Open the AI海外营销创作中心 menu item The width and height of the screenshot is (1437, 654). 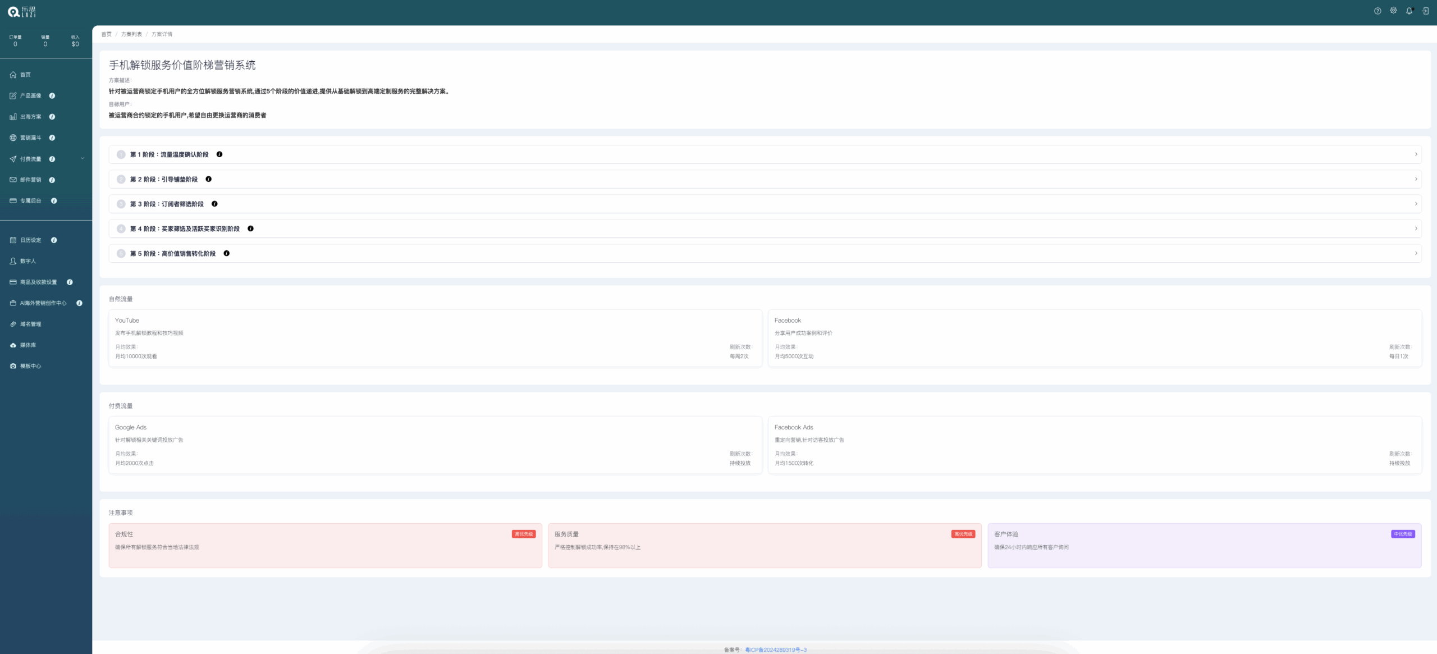pyautogui.click(x=43, y=303)
